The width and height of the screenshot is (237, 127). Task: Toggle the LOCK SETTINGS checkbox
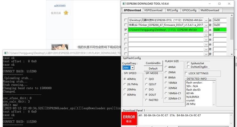(186, 73)
